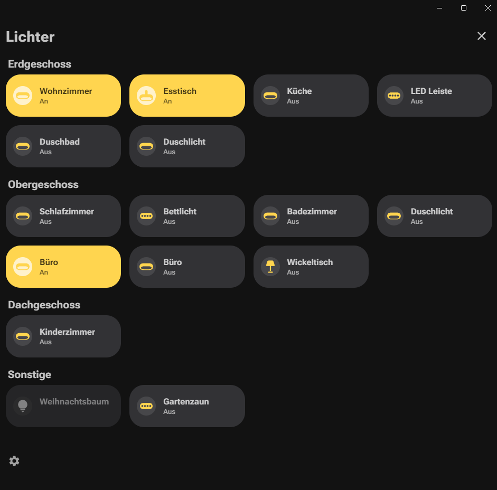The image size is (497, 490).
Task: Click the Obergeschoss section heading
Action: [x=43, y=184]
